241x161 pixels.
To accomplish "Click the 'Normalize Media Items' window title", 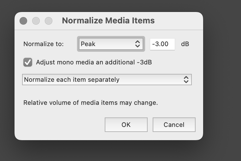I will click(x=108, y=21).
